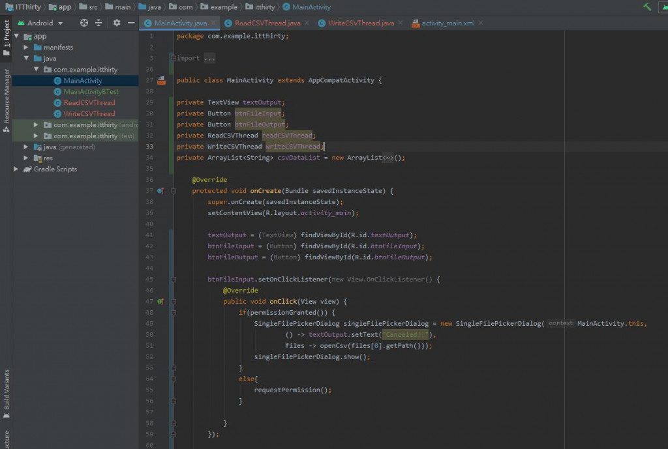The image size is (668, 449).
Task: Switch to the activity_main.xml tab
Action: [x=448, y=23]
